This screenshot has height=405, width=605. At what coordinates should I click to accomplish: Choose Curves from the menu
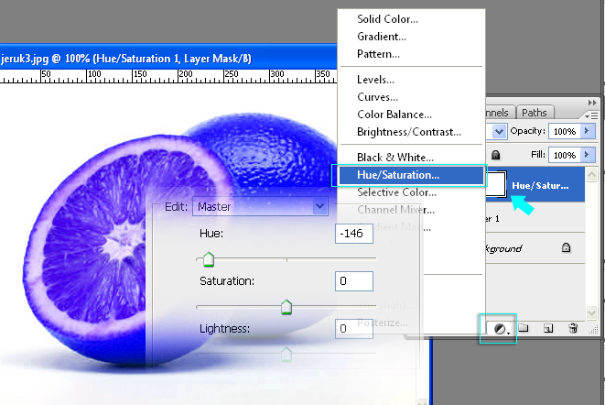pos(377,97)
